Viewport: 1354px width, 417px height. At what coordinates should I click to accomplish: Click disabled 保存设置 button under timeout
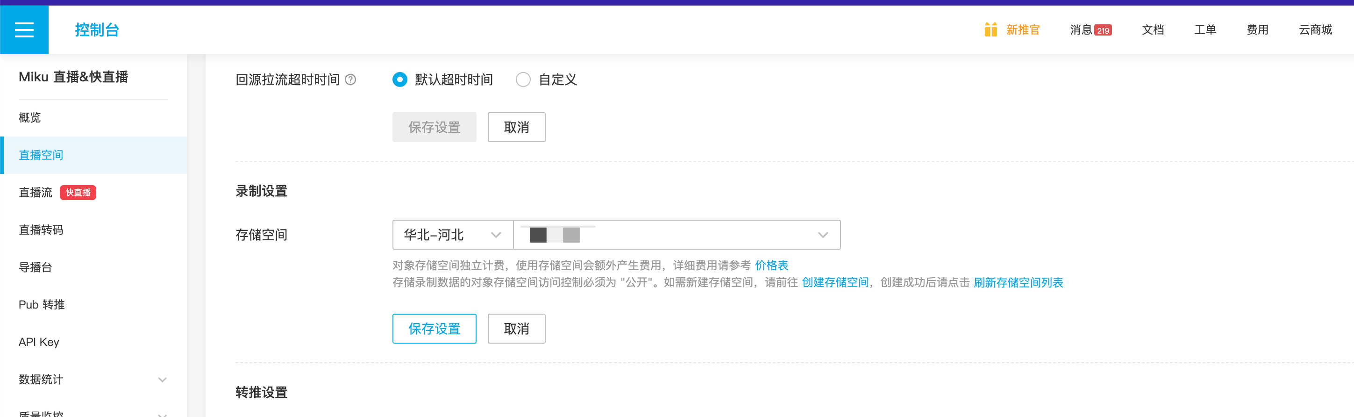tap(434, 127)
